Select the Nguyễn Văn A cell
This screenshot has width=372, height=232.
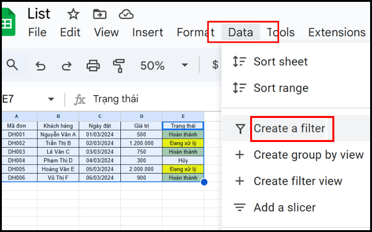click(x=58, y=135)
